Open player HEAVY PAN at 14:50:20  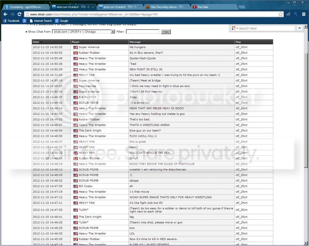point(87,75)
